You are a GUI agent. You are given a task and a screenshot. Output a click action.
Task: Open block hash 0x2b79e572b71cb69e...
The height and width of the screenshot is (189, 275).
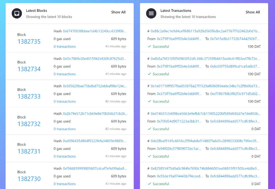point(95,114)
